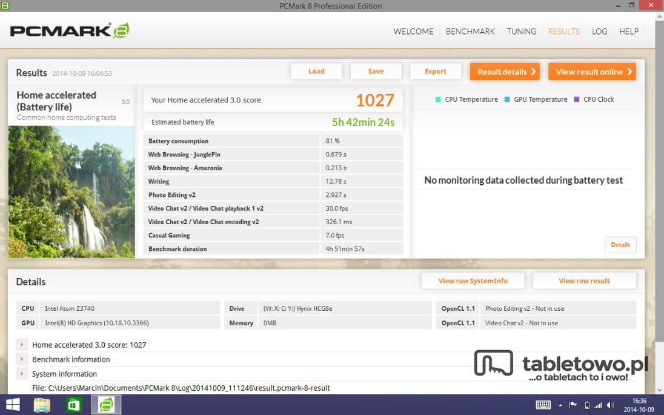Viewport: 664px width, 415px height.
Task: Open the HELP tab
Action: coord(628,32)
